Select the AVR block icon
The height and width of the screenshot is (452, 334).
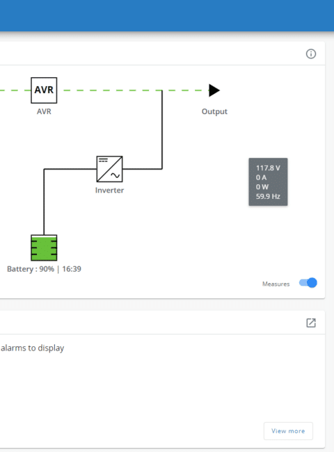click(44, 90)
